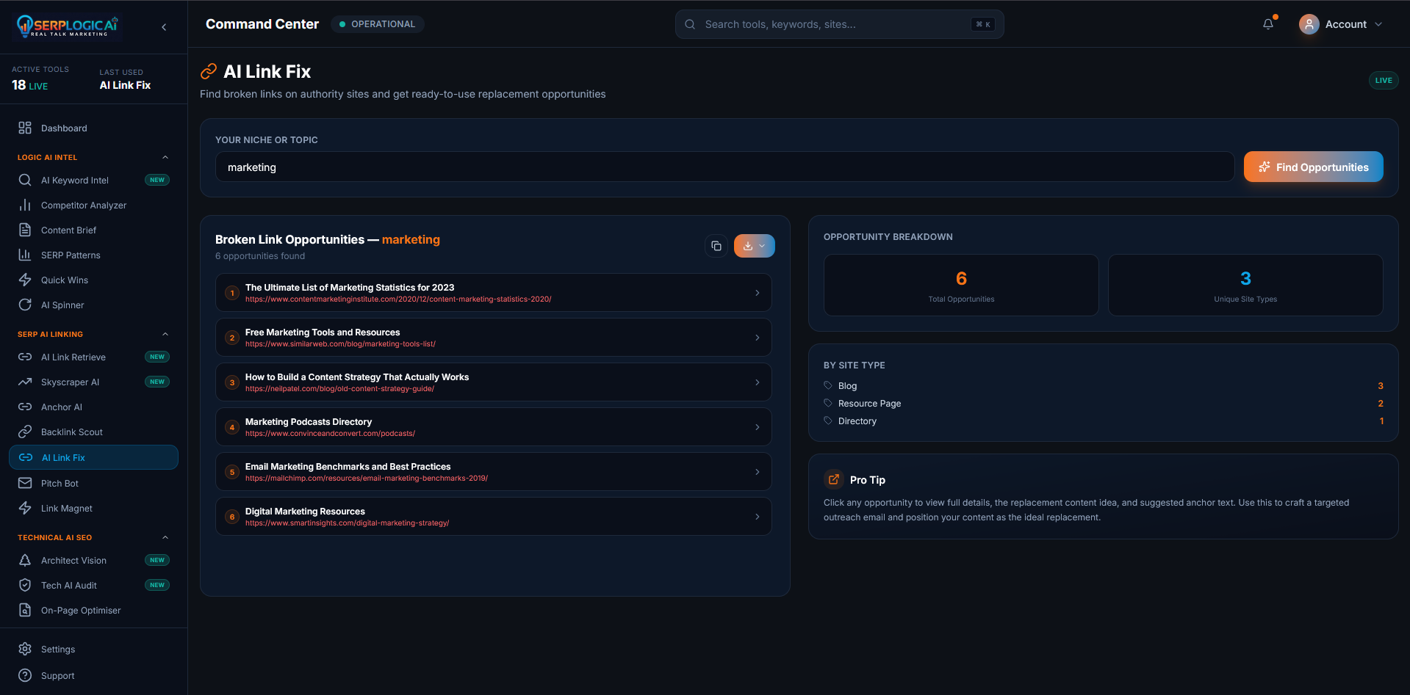
Task: Click the Anchor AI link icon
Action: point(25,407)
